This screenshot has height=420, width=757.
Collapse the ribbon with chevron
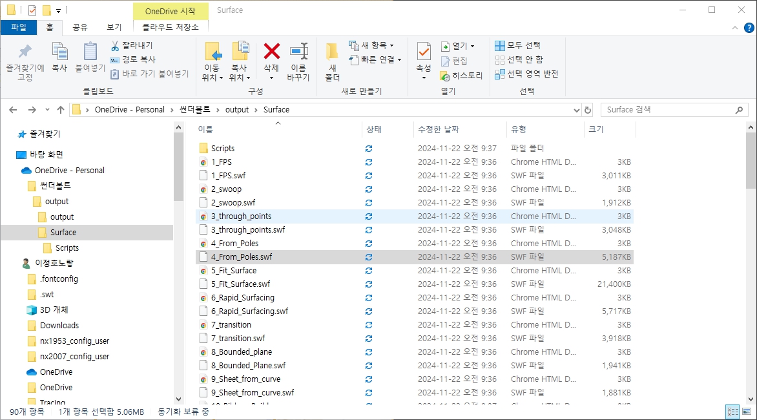pos(735,28)
